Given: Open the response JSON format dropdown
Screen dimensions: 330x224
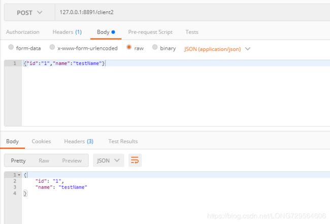Looking at the screenshot, I should [108, 161].
